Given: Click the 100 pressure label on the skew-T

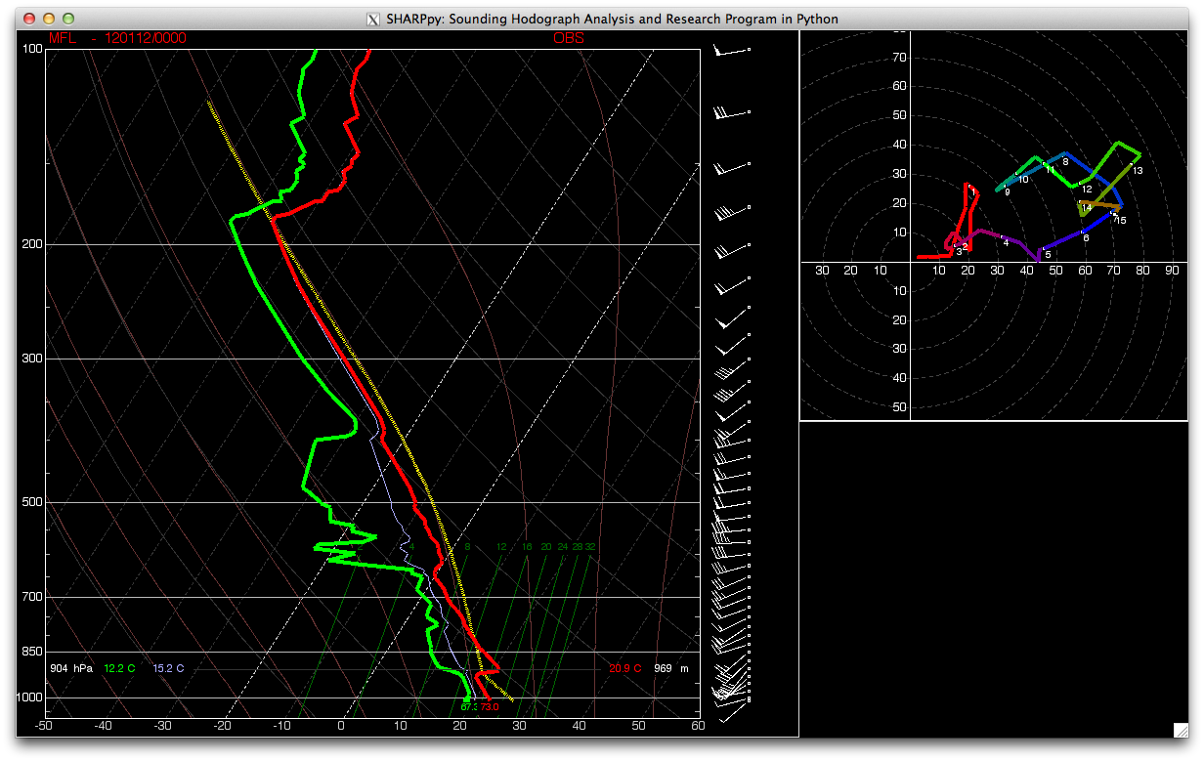Looking at the screenshot, I should pyautogui.click(x=32, y=49).
